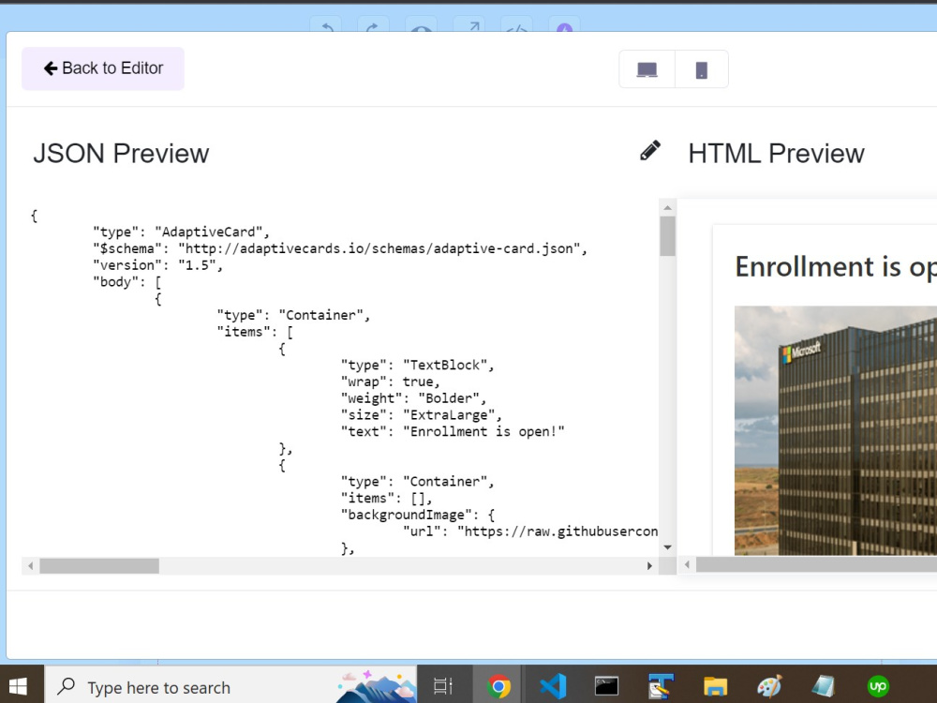Click the "size": "ExtraLarge" line
The width and height of the screenshot is (937, 703).
pyautogui.click(x=422, y=415)
